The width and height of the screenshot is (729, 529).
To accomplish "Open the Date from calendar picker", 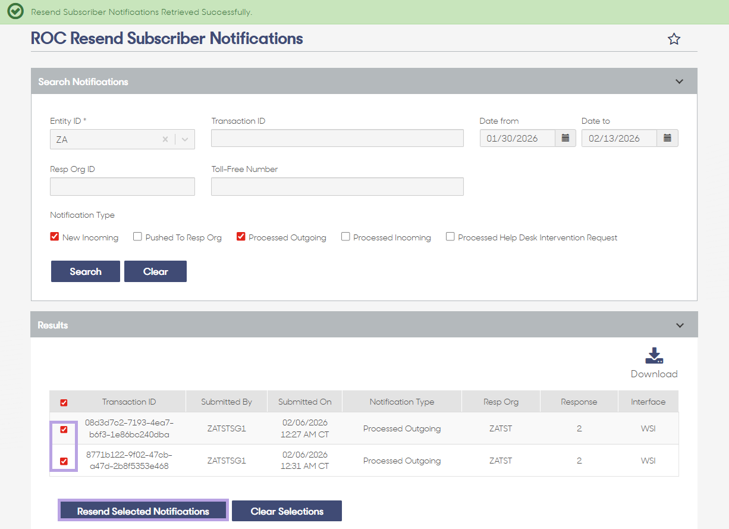I will 565,138.
